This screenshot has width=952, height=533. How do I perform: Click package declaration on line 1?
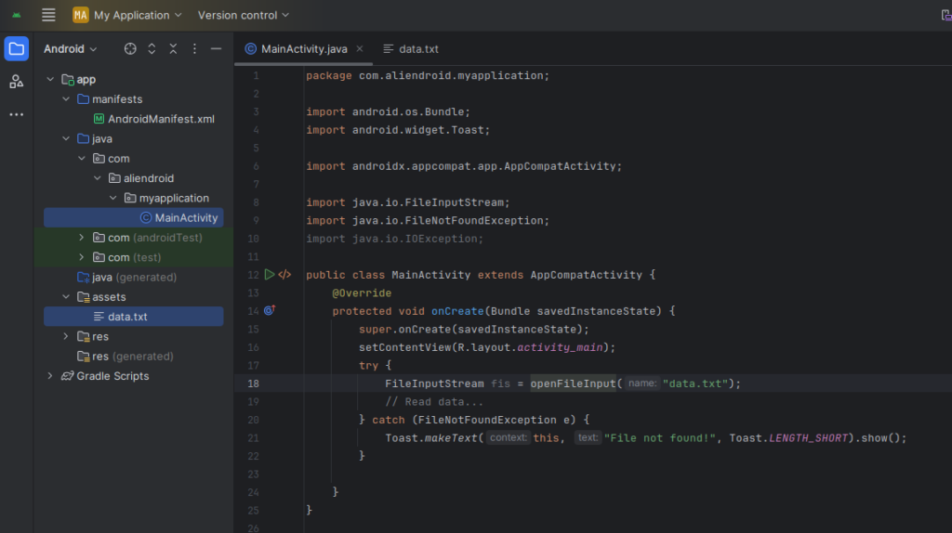[428, 76]
